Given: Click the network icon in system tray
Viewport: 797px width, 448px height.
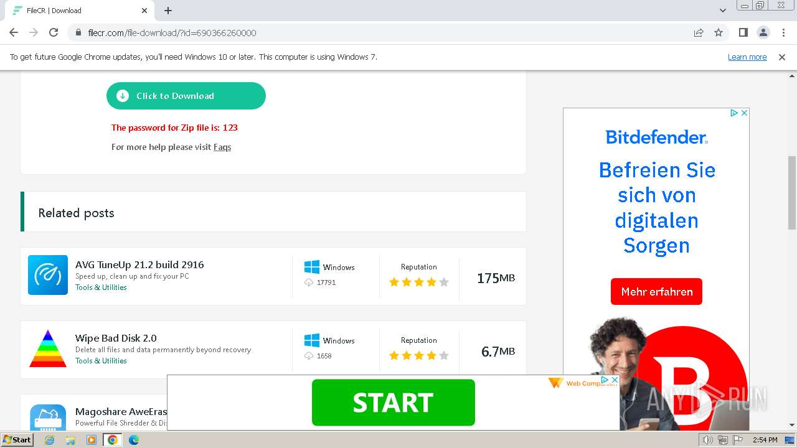Looking at the screenshot, I should pos(722,440).
